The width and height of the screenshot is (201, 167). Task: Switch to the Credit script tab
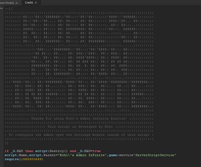click(29, 3)
